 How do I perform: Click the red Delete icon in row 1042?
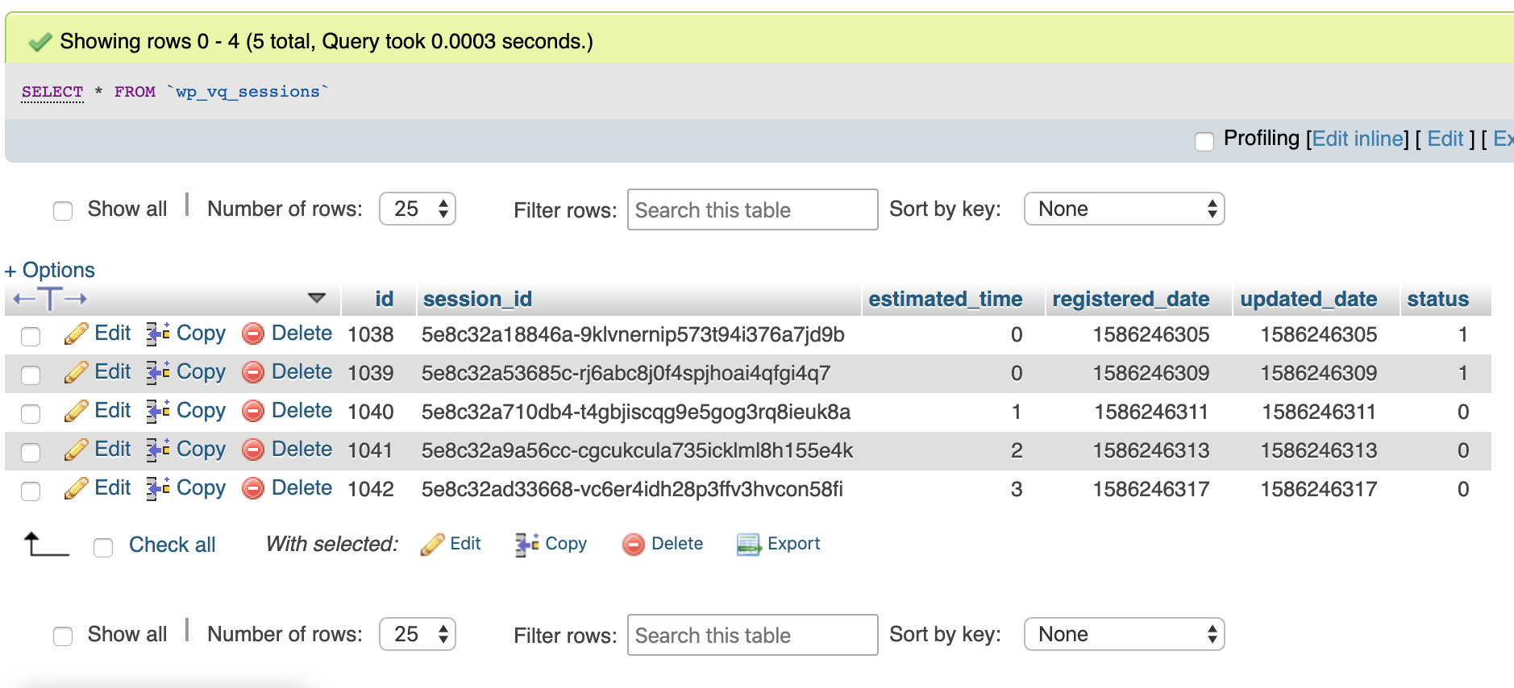point(253,488)
